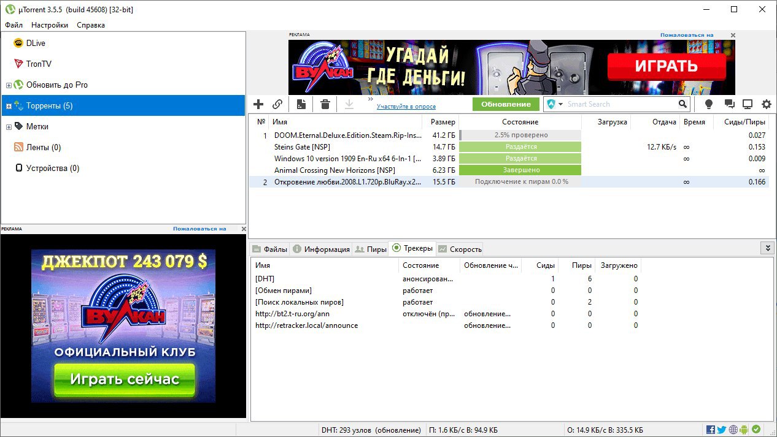
Task: Select Устройства (0) in the sidebar
Action: pyautogui.click(x=53, y=168)
